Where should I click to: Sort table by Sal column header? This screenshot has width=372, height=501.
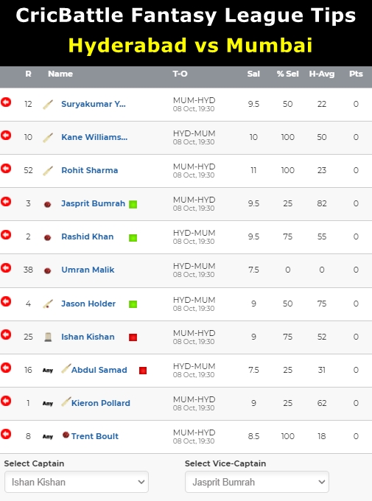coord(253,74)
